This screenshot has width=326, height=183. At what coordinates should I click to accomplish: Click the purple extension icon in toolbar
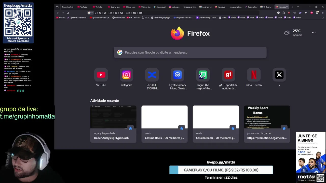(300, 13)
